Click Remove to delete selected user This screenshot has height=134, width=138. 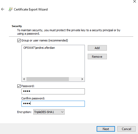97,57
